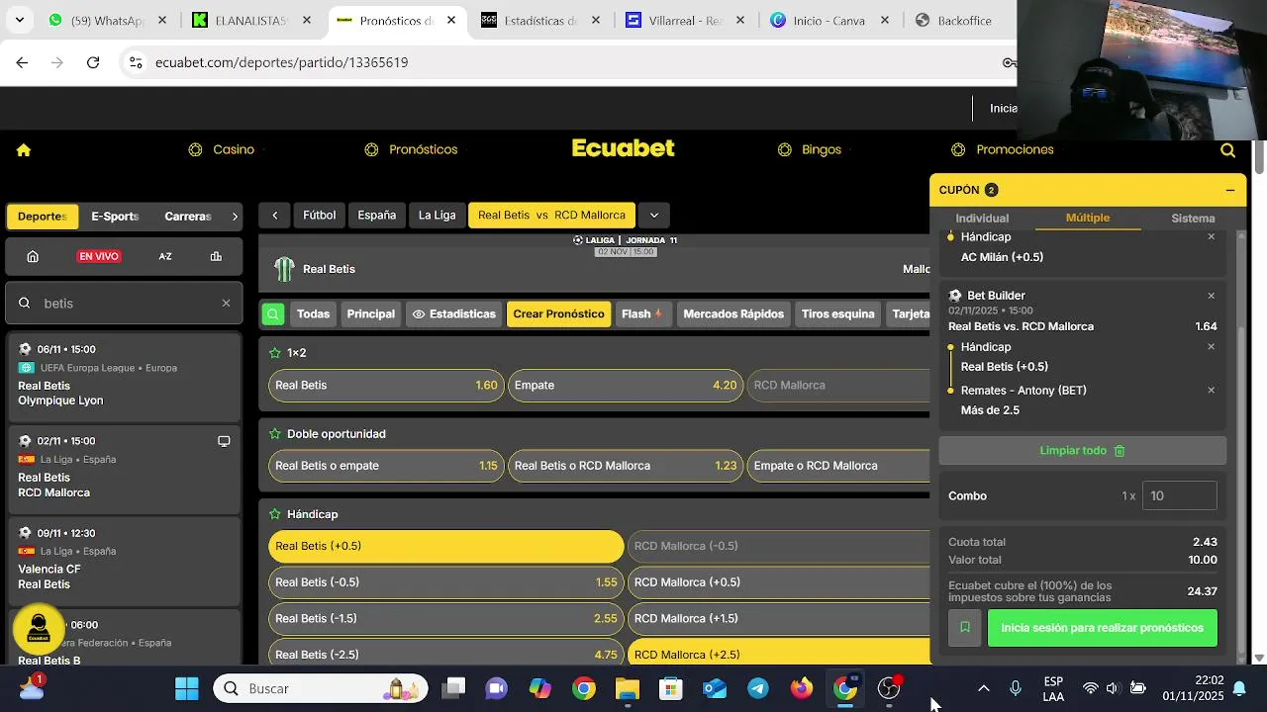
Task: Show Principal markets filter
Action: 370,314
